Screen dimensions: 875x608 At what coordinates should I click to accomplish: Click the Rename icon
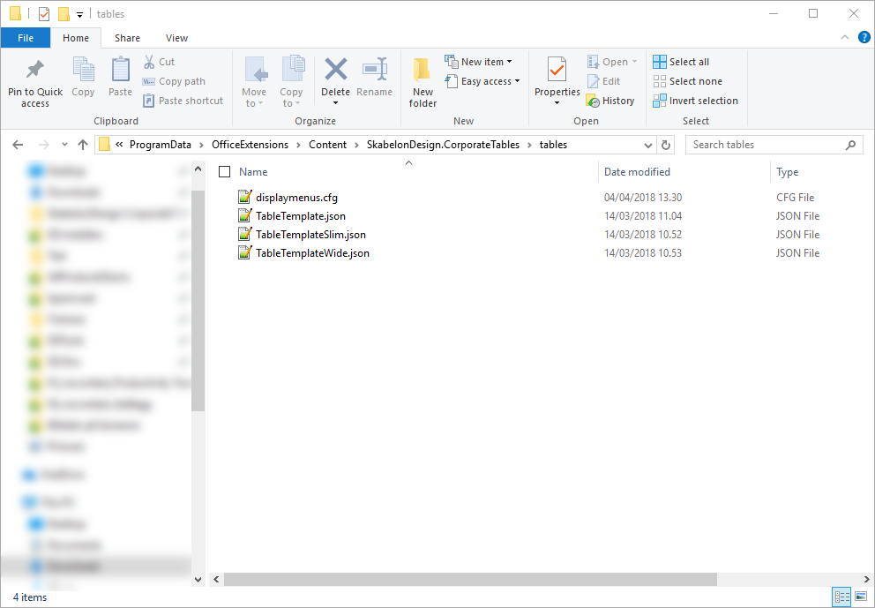375,69
